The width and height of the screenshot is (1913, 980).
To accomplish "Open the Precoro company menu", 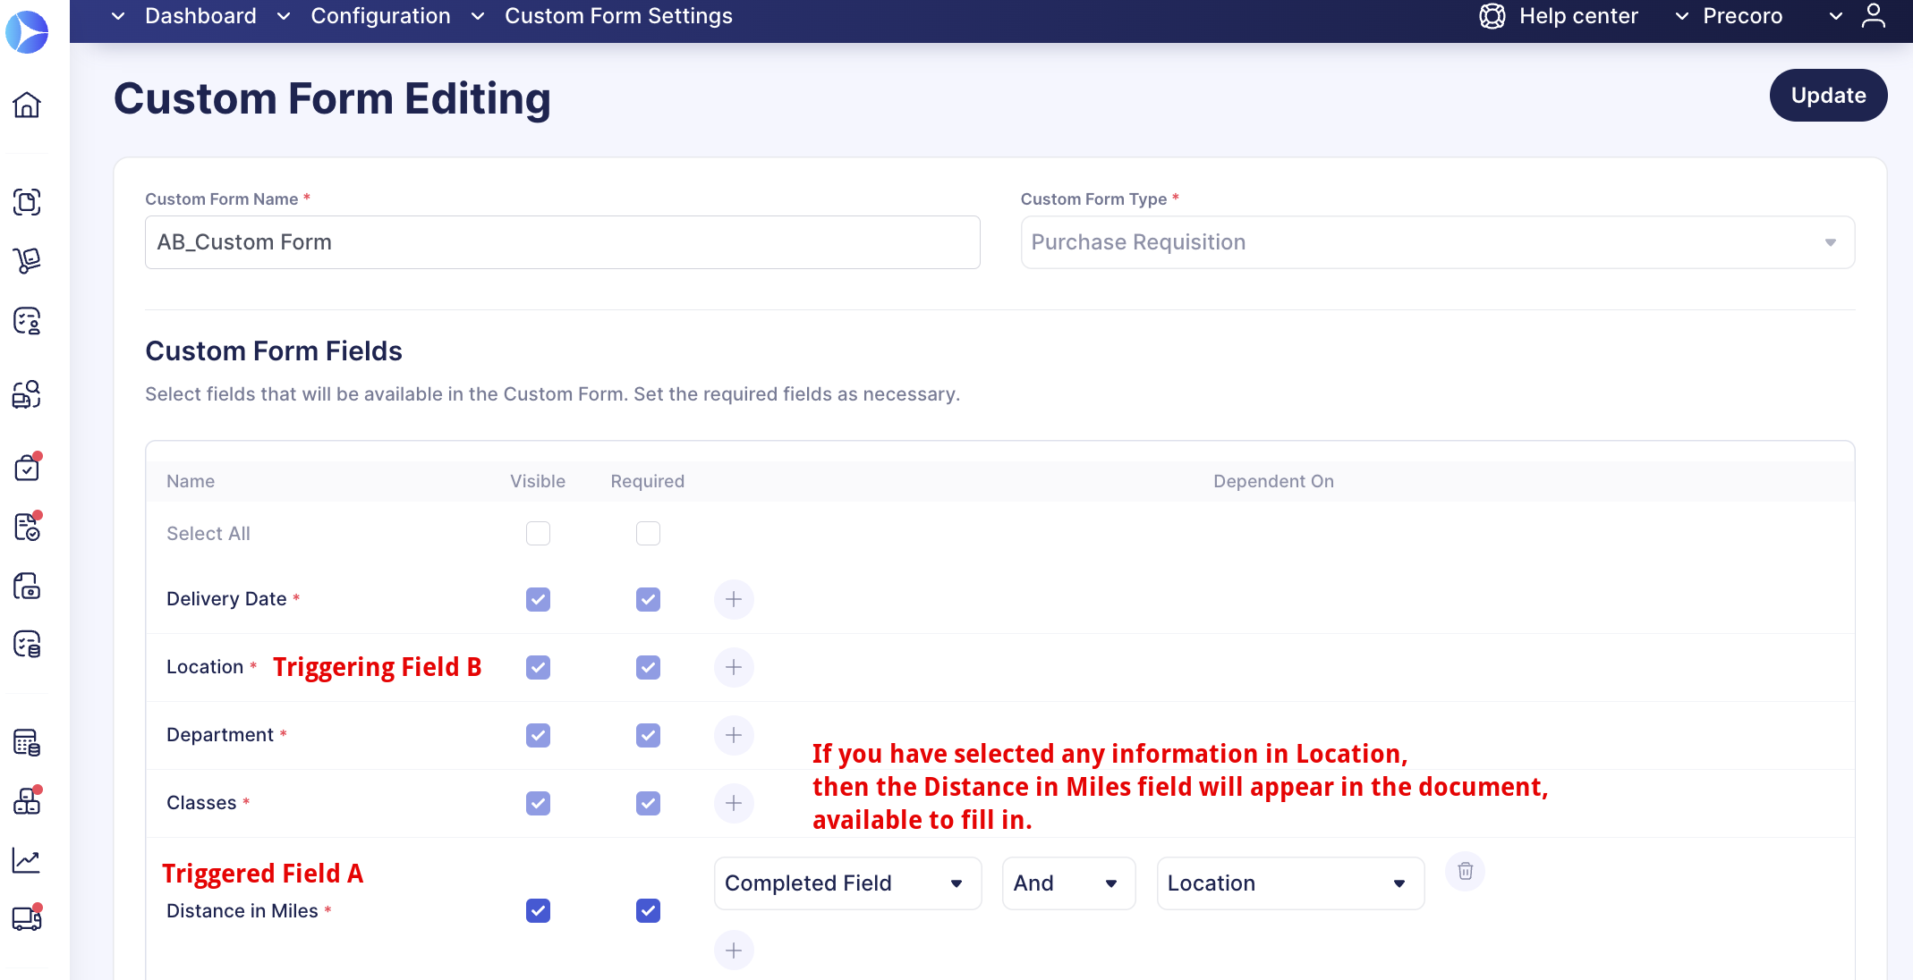I will point(1742,16).
